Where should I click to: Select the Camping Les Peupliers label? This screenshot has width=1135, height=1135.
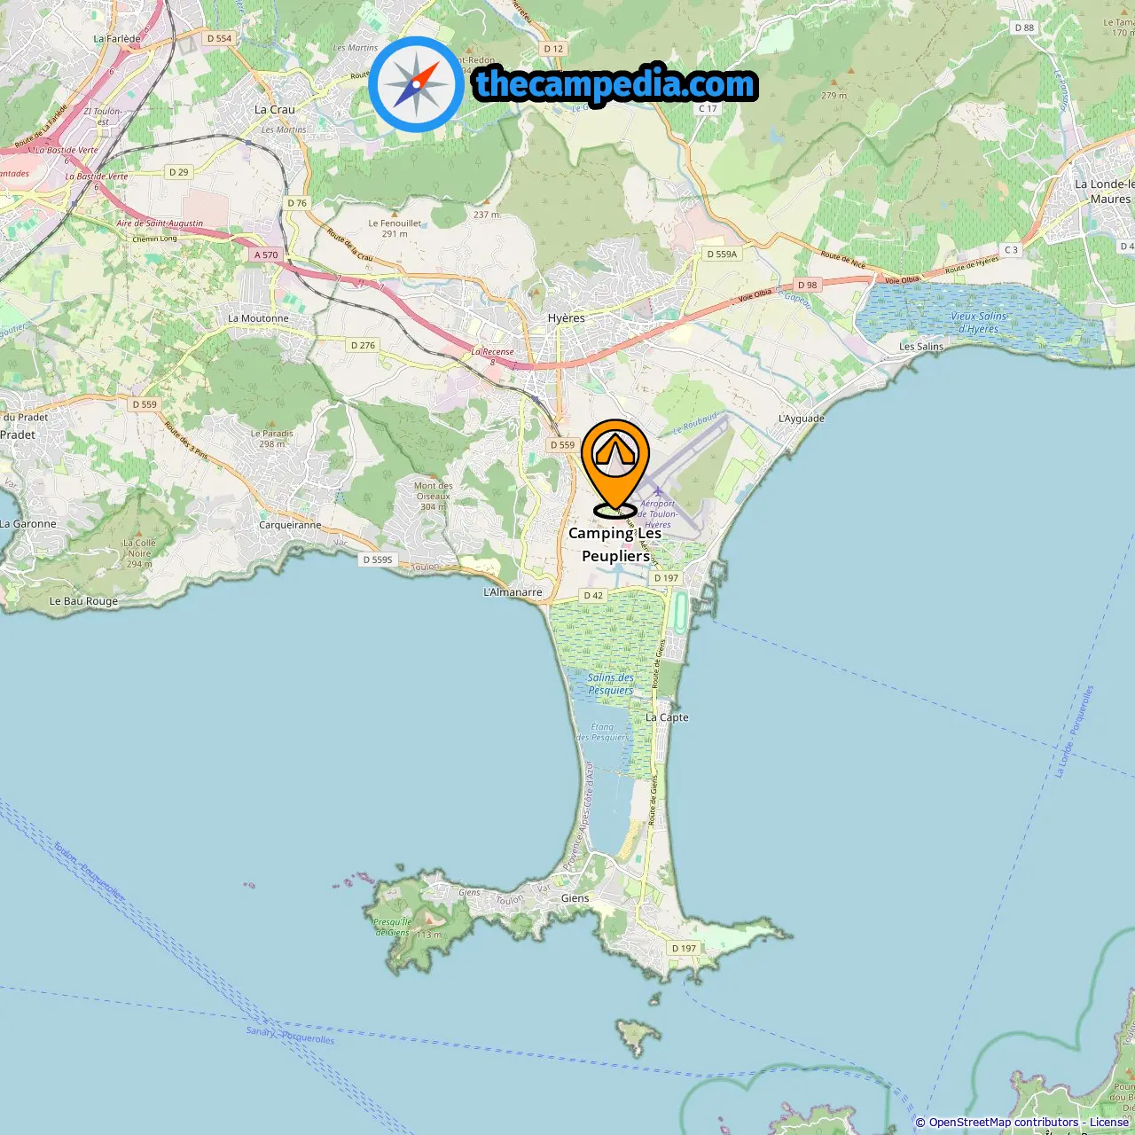click(x=615, y=544)
